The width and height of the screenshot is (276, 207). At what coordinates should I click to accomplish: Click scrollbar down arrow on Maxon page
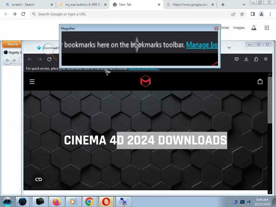[x=270, y=192]
